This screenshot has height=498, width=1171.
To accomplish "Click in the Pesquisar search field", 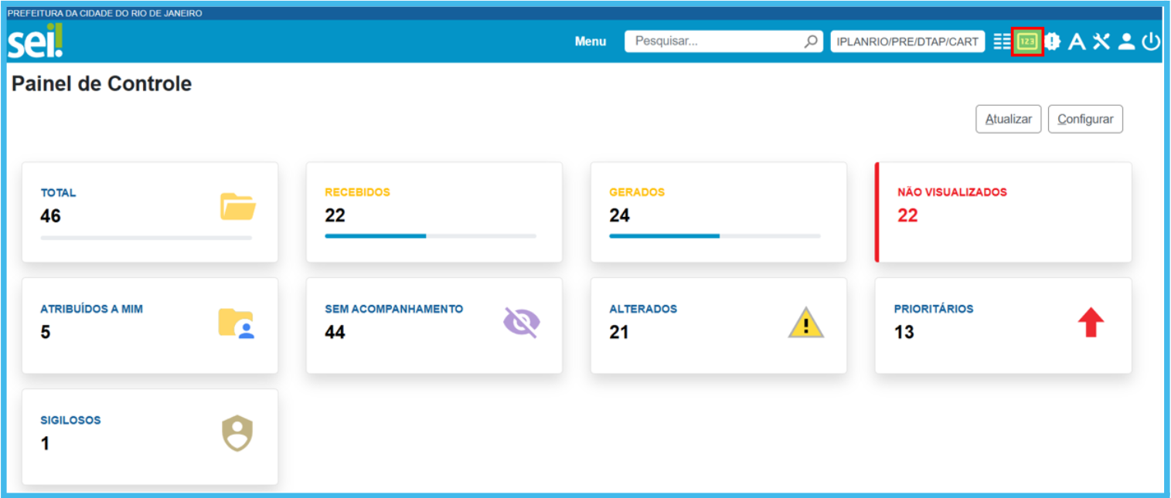I will coord(715,42).
